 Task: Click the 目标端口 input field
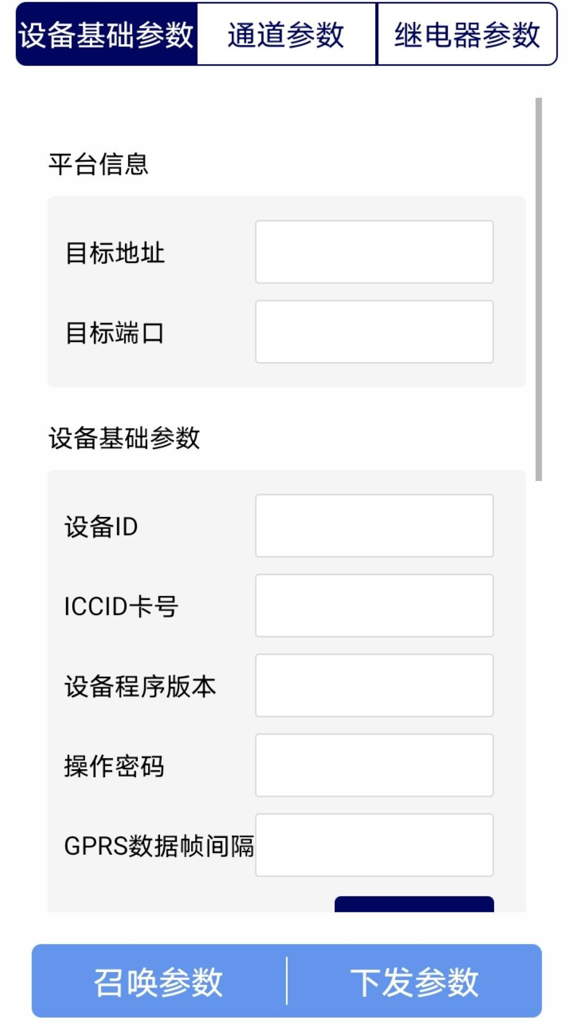(x=374, y=331)
